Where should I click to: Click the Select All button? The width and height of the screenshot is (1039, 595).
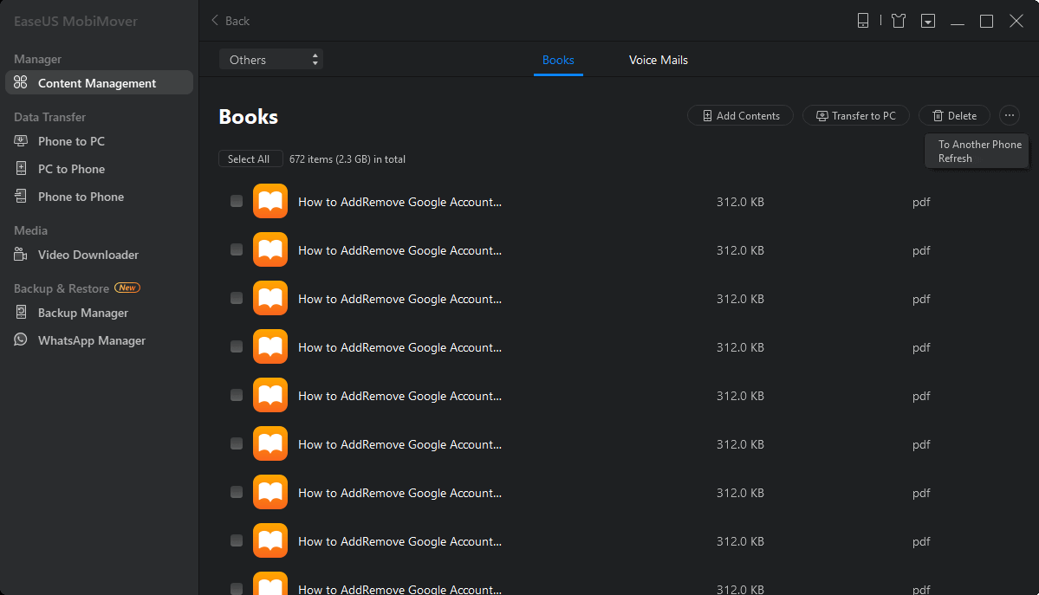tap(250, 159)
